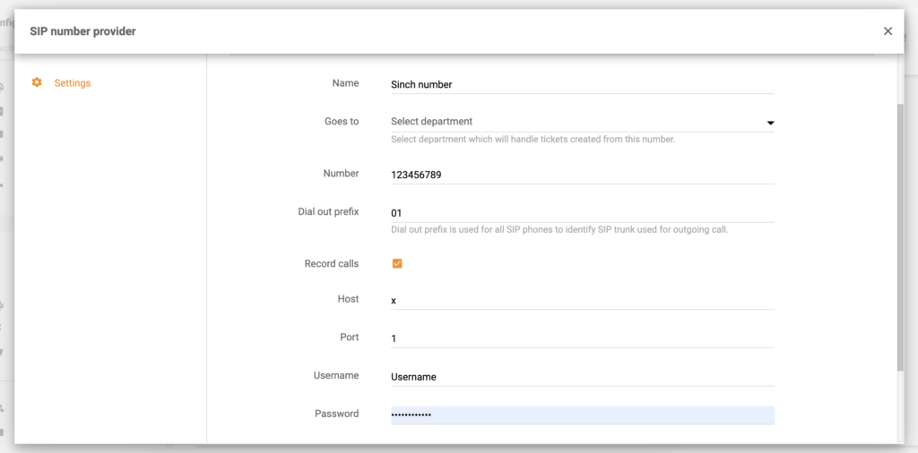Focus the Dial out prefix field
This screenshot has height=453, width=918.
click(581, 213)
